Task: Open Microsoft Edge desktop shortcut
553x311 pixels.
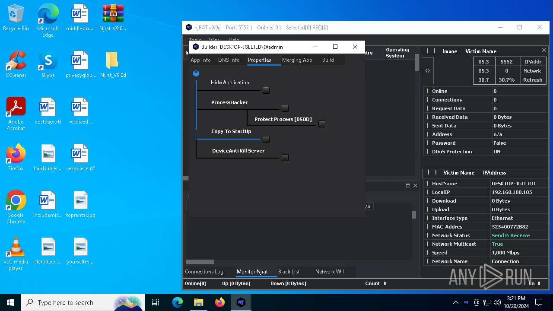Action: [x=48, y=21]
